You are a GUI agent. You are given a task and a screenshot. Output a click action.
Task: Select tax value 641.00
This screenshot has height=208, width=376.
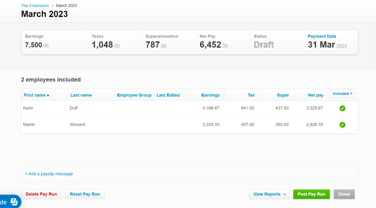(247, 108)
